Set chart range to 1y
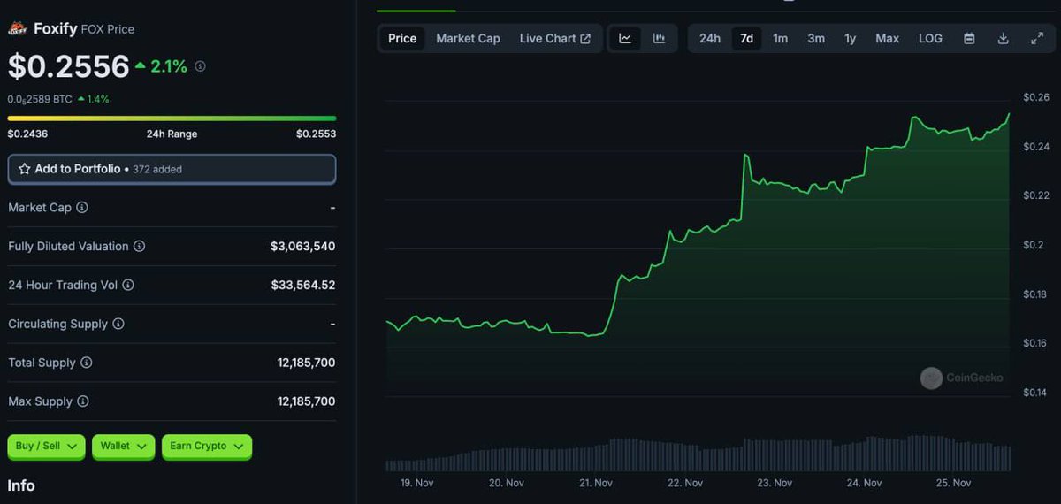The image size is (1061, 504). click(850, 39)
